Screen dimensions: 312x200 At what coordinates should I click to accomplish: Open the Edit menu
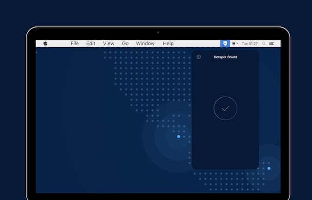pyautogui.click(x=91, y=43)
